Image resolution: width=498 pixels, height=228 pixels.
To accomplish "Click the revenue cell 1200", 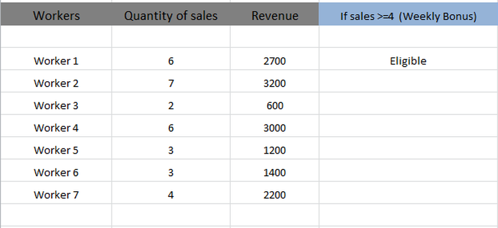I will (275, 148).
